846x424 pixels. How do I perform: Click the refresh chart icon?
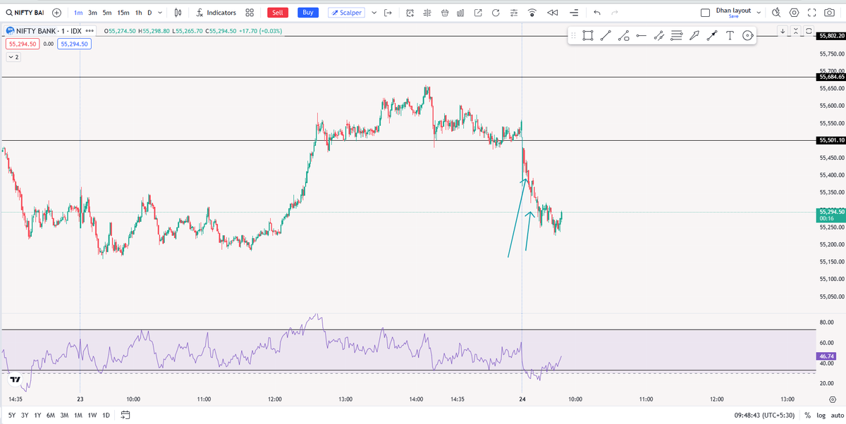pos(496,13)
